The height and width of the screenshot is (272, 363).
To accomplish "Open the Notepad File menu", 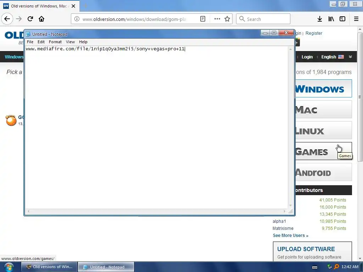I will (x=30, y=42).
